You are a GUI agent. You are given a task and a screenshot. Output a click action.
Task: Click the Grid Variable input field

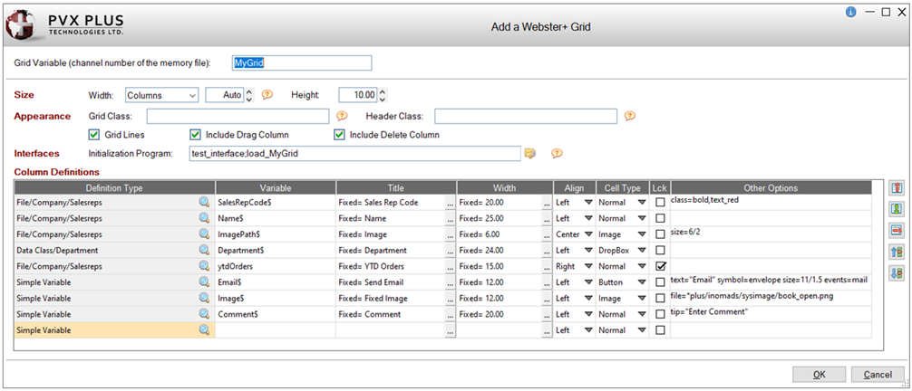pyautogui.click(x=302, y=62)
